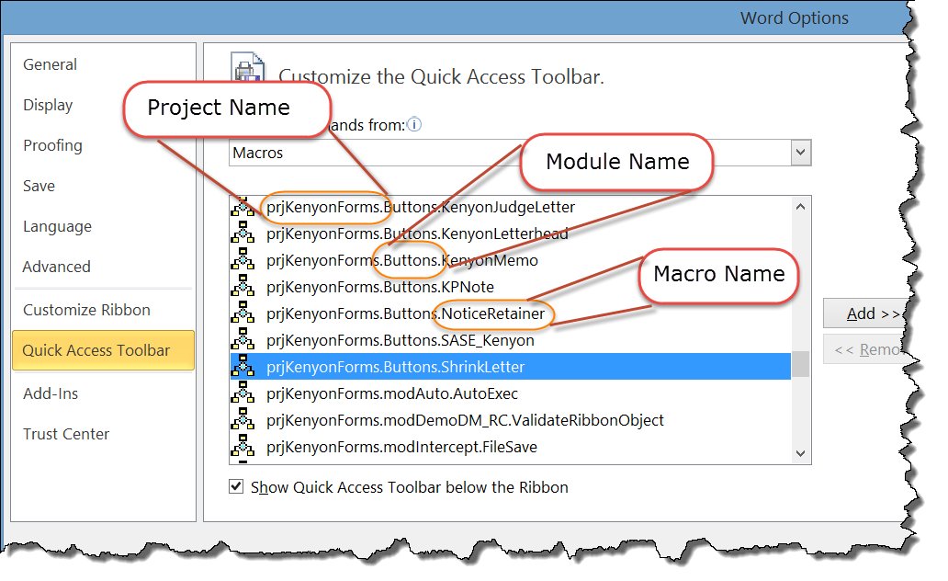Select the modAuto.AutoExec macro row
948x581 pixels.
(x=510, y=393)
